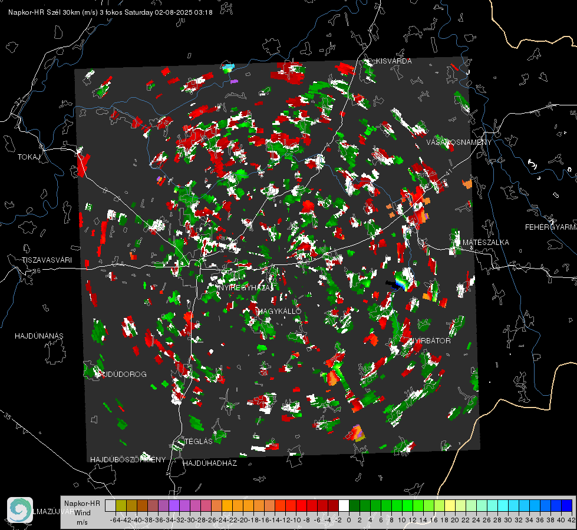Pick the white swatch between -2 and 0
The height and width of the screenshot is (530, 577).
344,505
